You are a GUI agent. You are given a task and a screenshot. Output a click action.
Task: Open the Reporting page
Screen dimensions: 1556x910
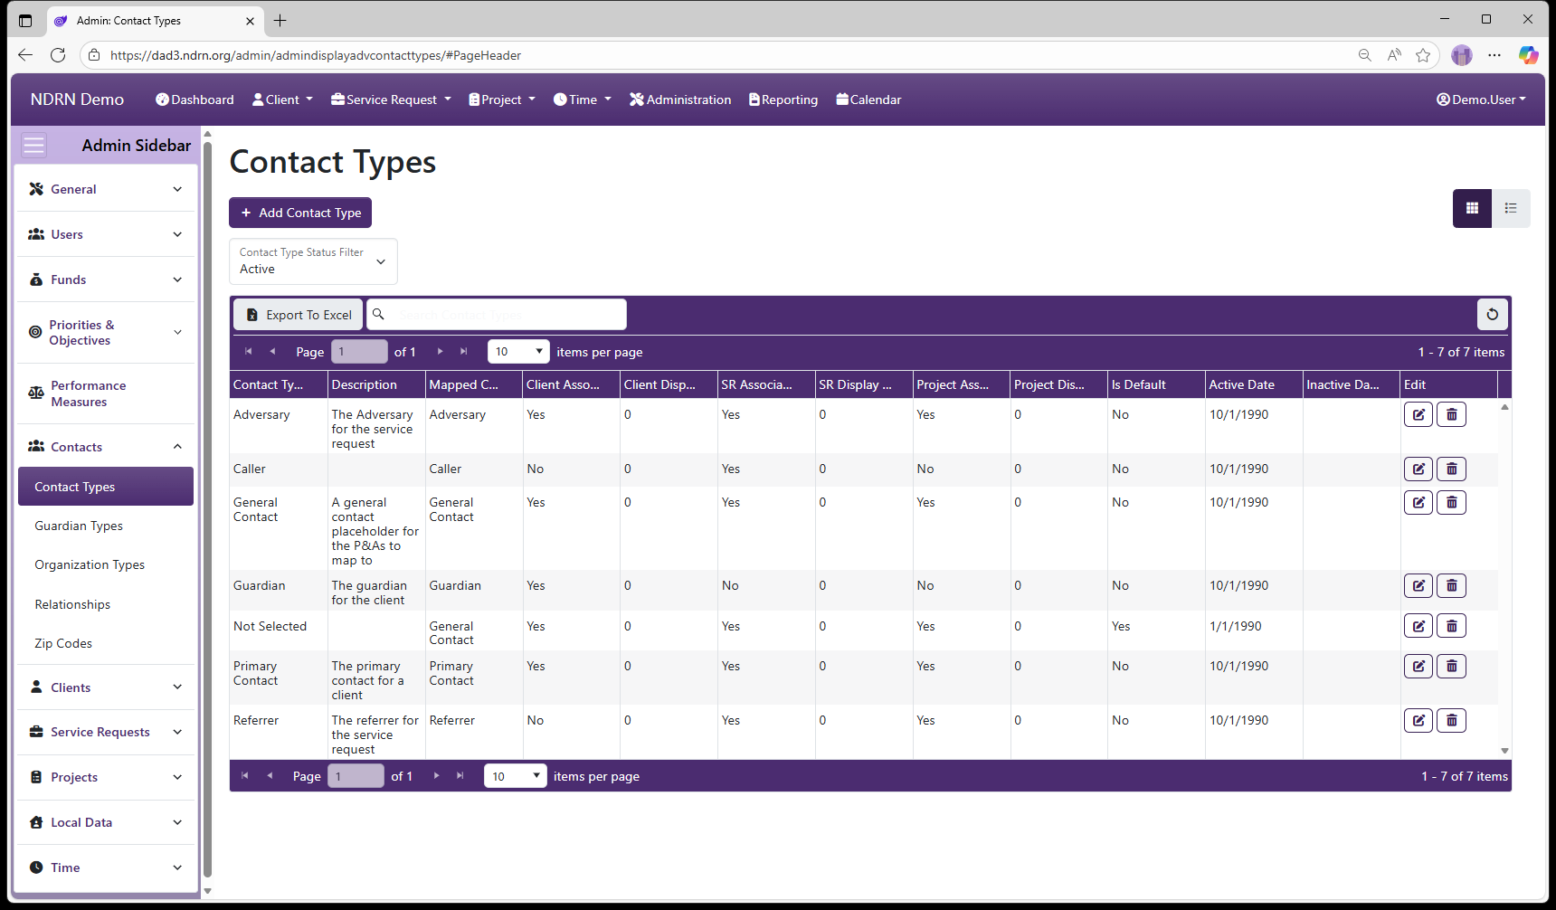[783, 100]
